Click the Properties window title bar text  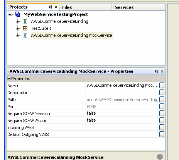click(x=71, y=71)
